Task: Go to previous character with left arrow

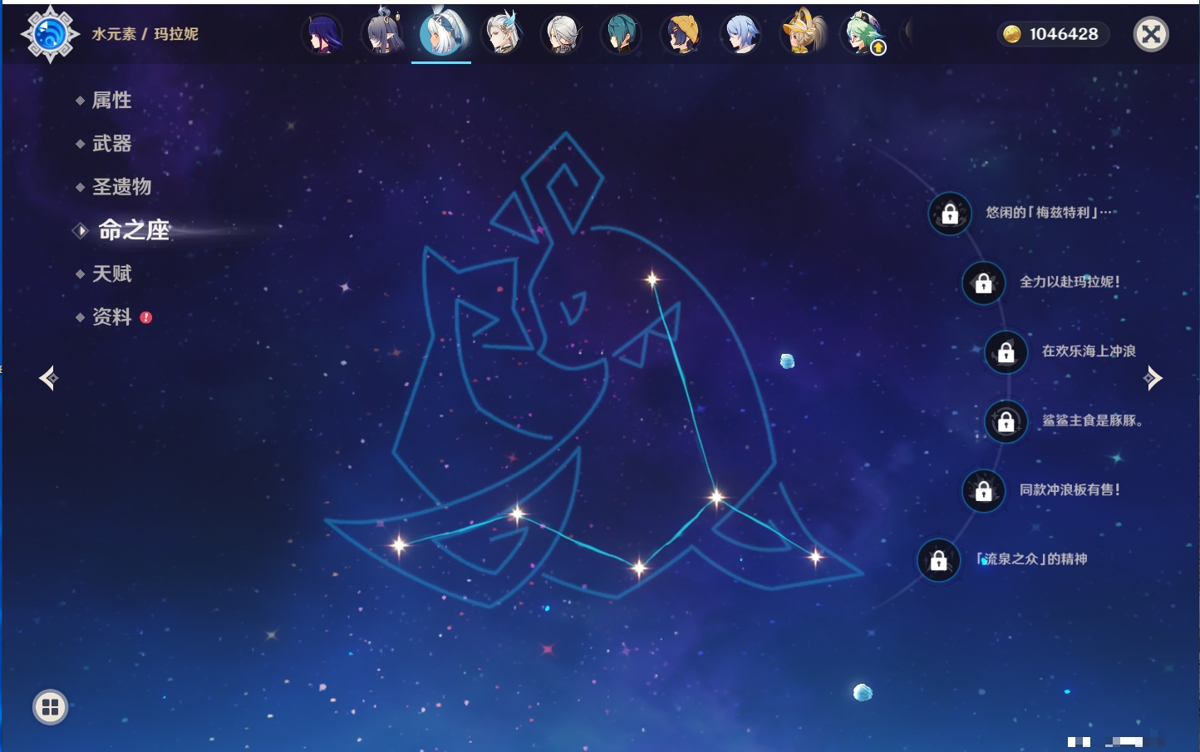Action: click(48, 378)
